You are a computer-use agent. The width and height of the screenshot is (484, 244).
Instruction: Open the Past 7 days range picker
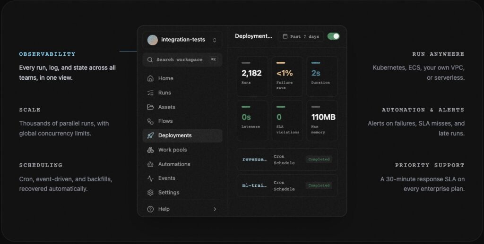pos(301,36)
